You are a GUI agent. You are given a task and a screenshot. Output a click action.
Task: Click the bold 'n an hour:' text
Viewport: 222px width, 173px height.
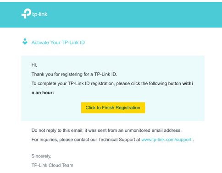[x=43, y=92]
